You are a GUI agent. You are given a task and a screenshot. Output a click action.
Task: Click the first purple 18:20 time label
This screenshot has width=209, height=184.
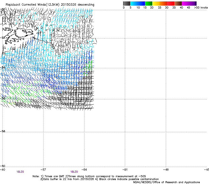[x=20, y=172]
